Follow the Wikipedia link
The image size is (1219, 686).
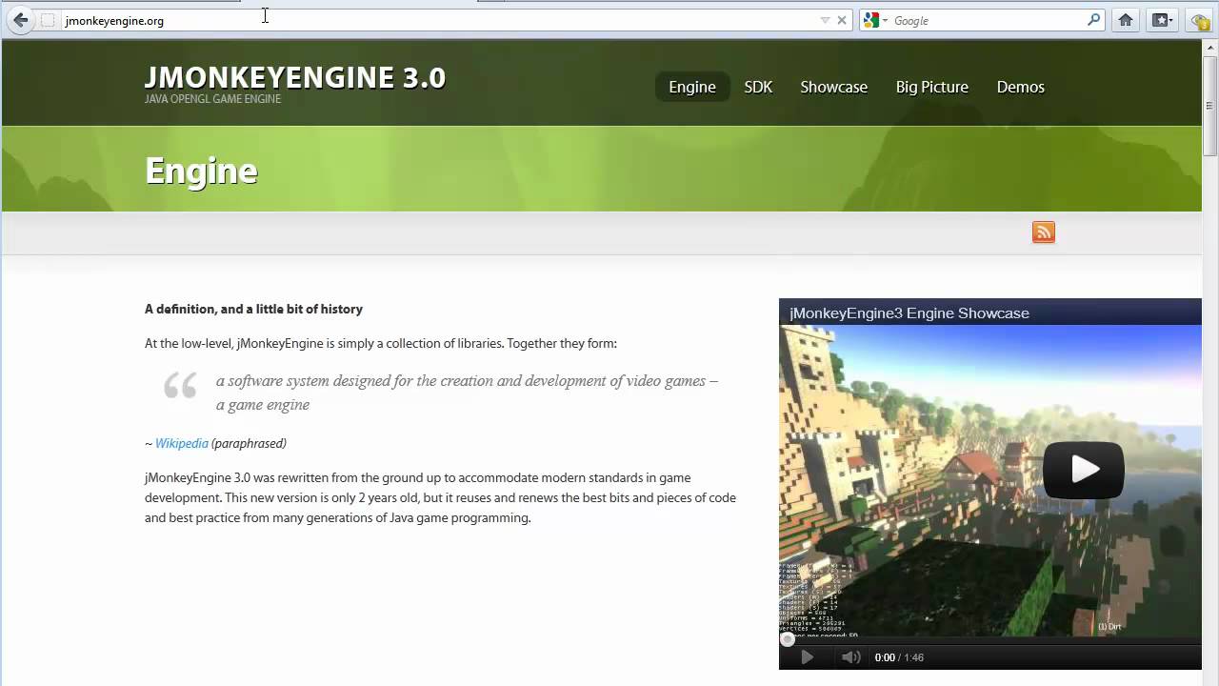tap(181, 443)
